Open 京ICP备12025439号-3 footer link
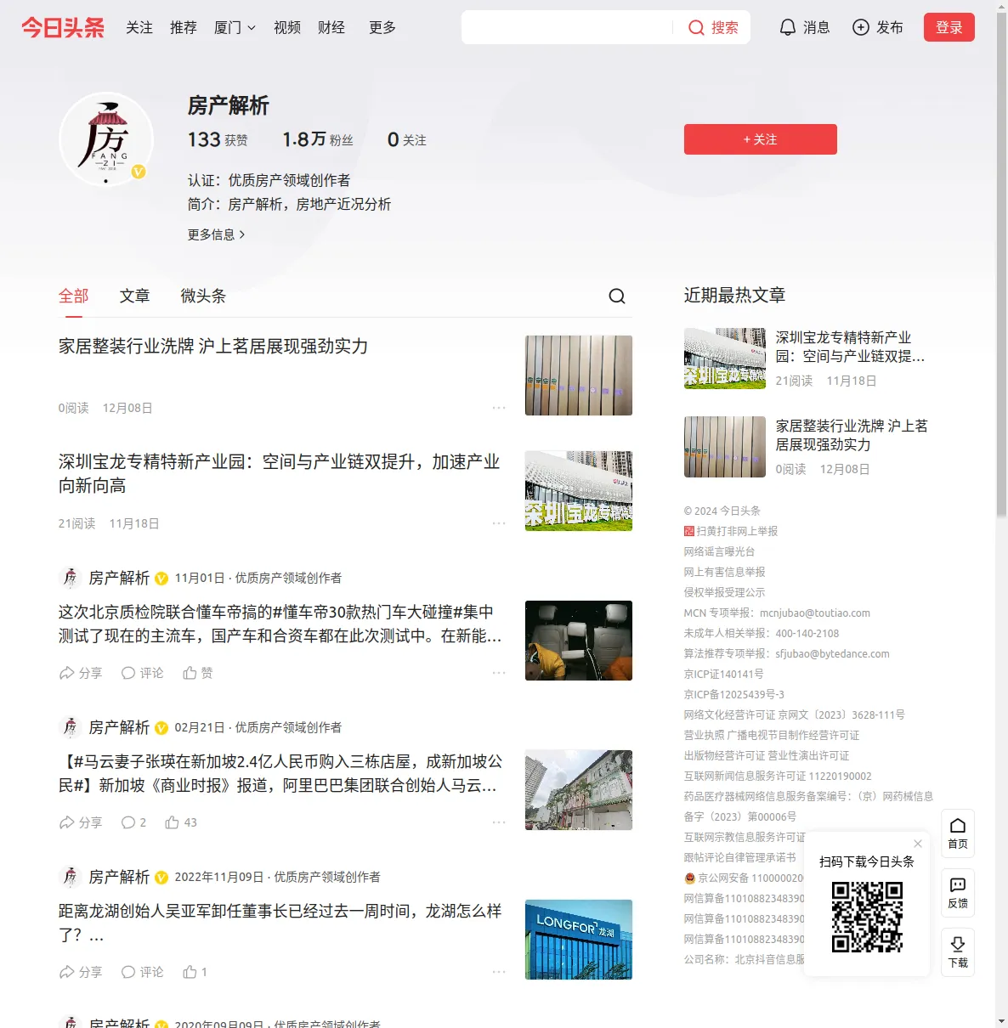1008x1028 pixels. 734,694
